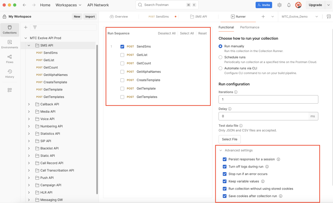This screenshot has width=333, height=203.
Task: Click the Call Record API folder icon
Action: coord(37,163)
